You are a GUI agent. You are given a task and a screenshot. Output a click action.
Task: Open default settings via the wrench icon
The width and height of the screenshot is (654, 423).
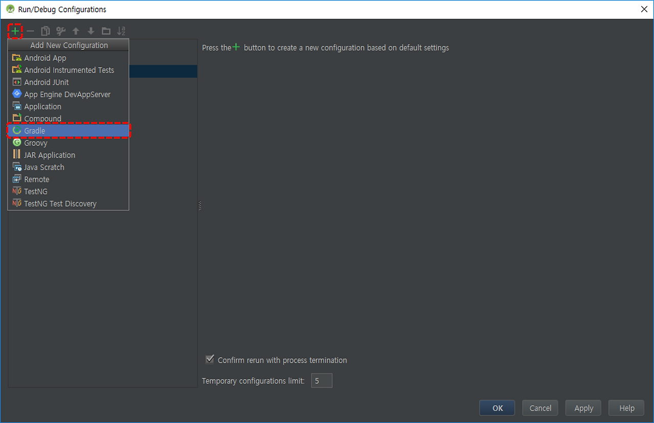pyautogui.click(x=61, y=31)
